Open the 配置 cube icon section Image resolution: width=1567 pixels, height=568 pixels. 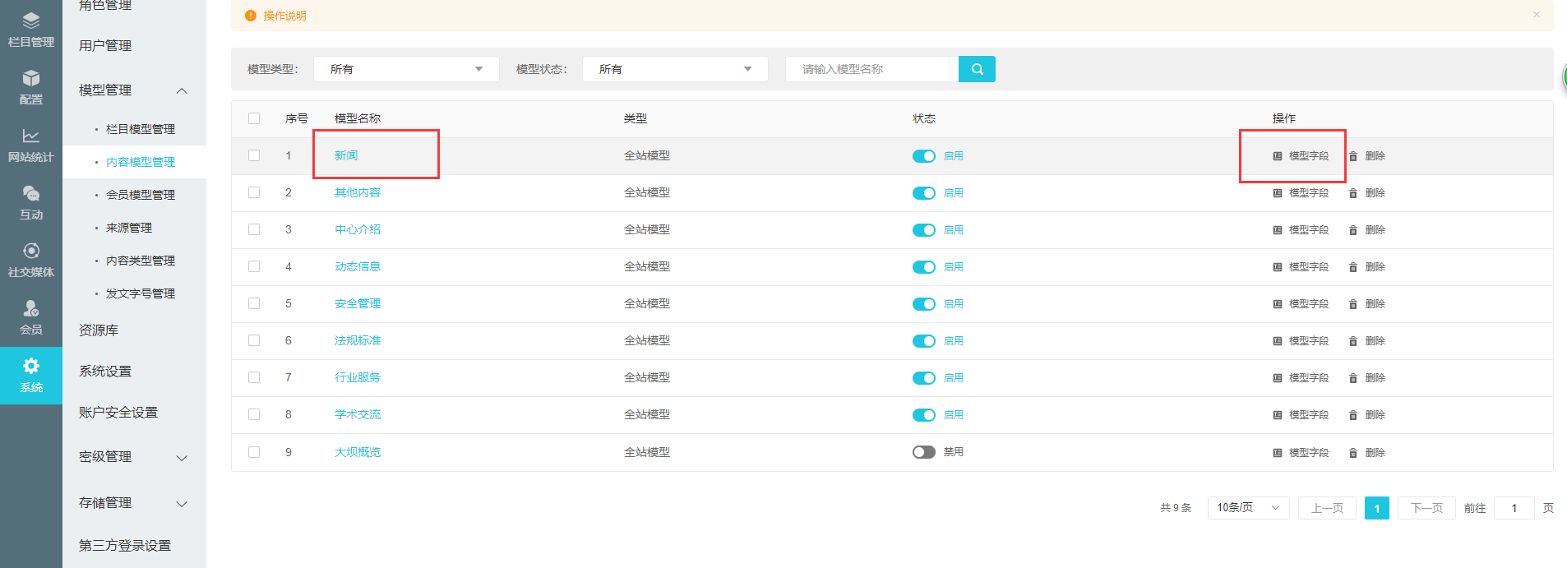pyautogui.click(x=31, y=86)
